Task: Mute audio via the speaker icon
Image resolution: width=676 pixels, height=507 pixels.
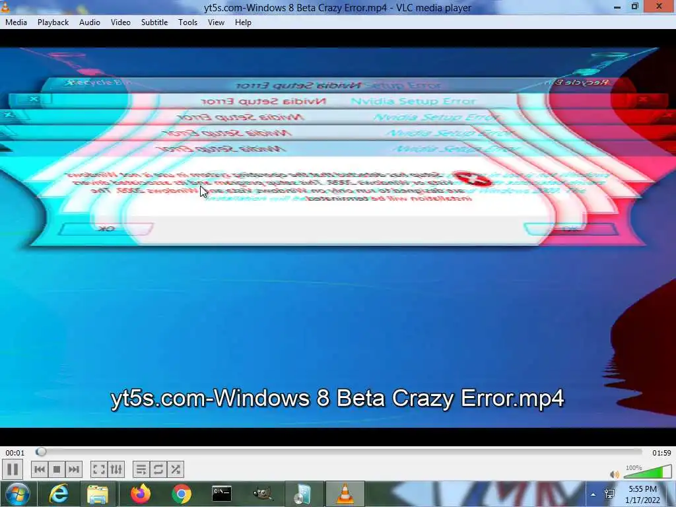Action: click(615, 474)
